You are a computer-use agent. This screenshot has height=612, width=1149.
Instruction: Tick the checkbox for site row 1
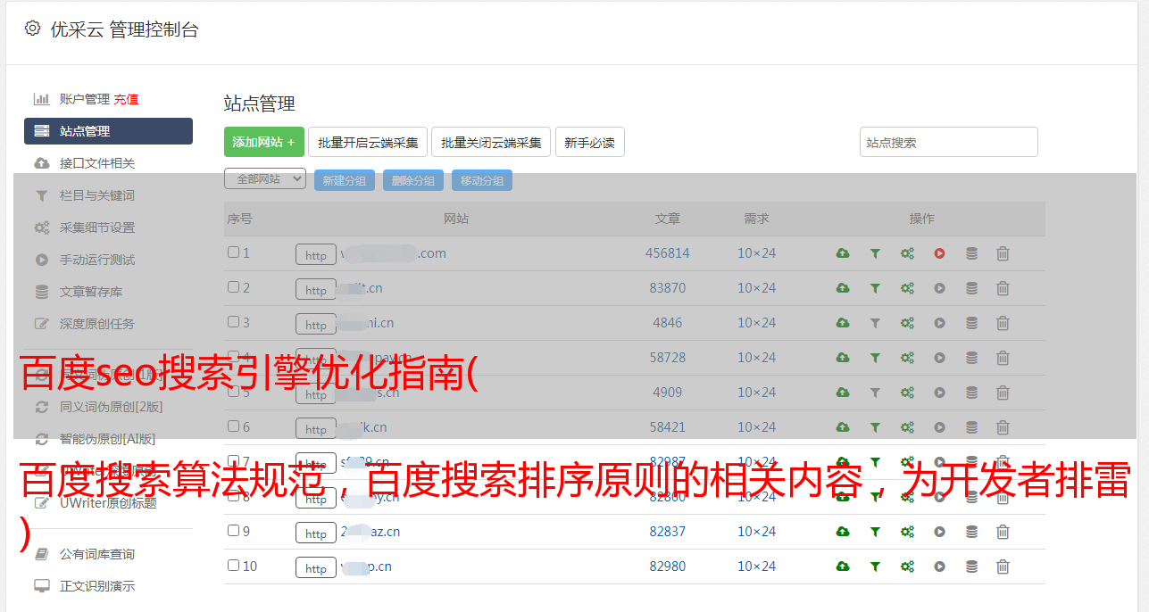coord(233,252)
